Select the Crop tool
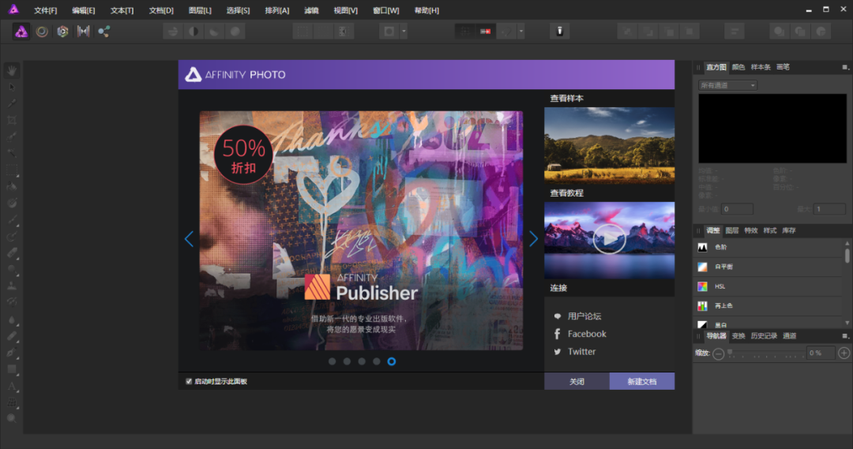 click(x=11, y=120)
